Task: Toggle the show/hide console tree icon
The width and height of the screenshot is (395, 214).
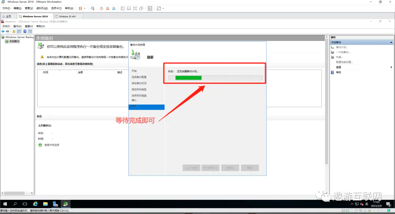Action: pyautogui.click(x=19, y=31)
